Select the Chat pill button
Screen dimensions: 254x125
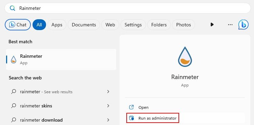(18, 25)
